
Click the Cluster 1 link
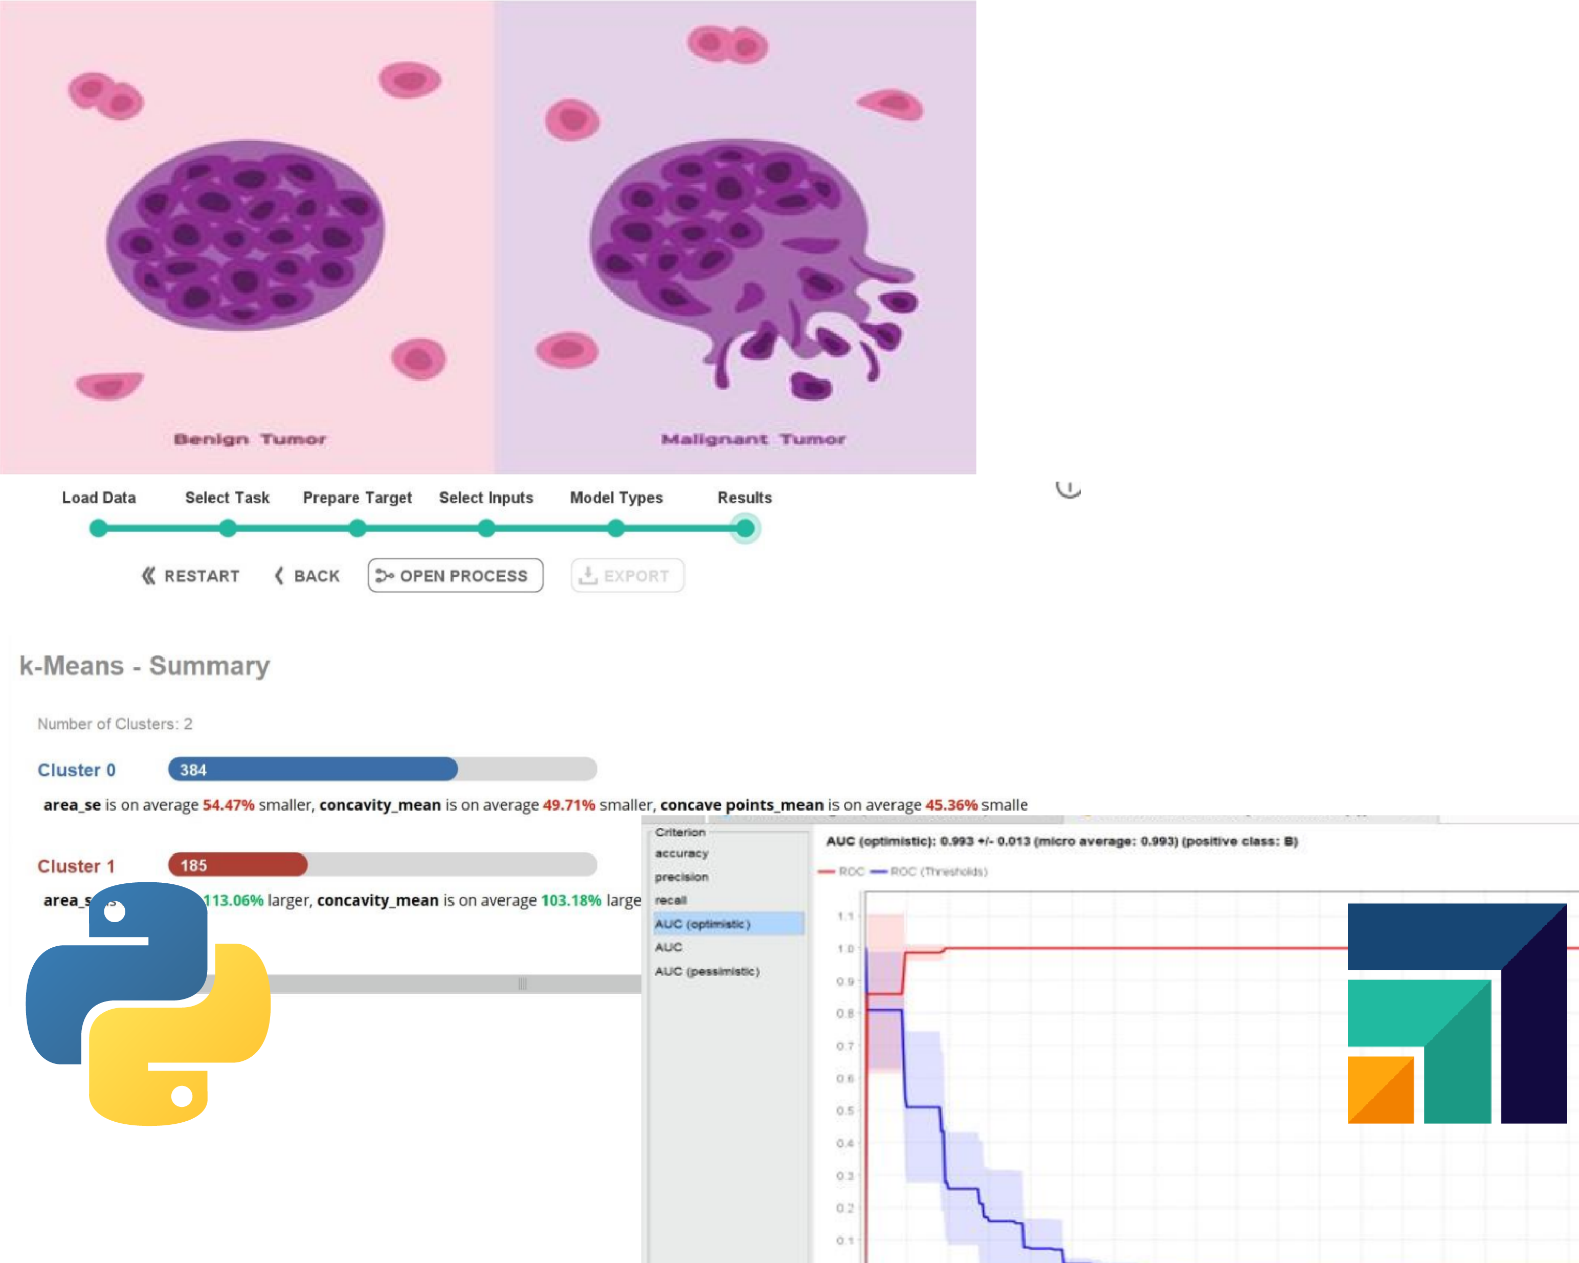pyautogui.click(x=77, y=866)
